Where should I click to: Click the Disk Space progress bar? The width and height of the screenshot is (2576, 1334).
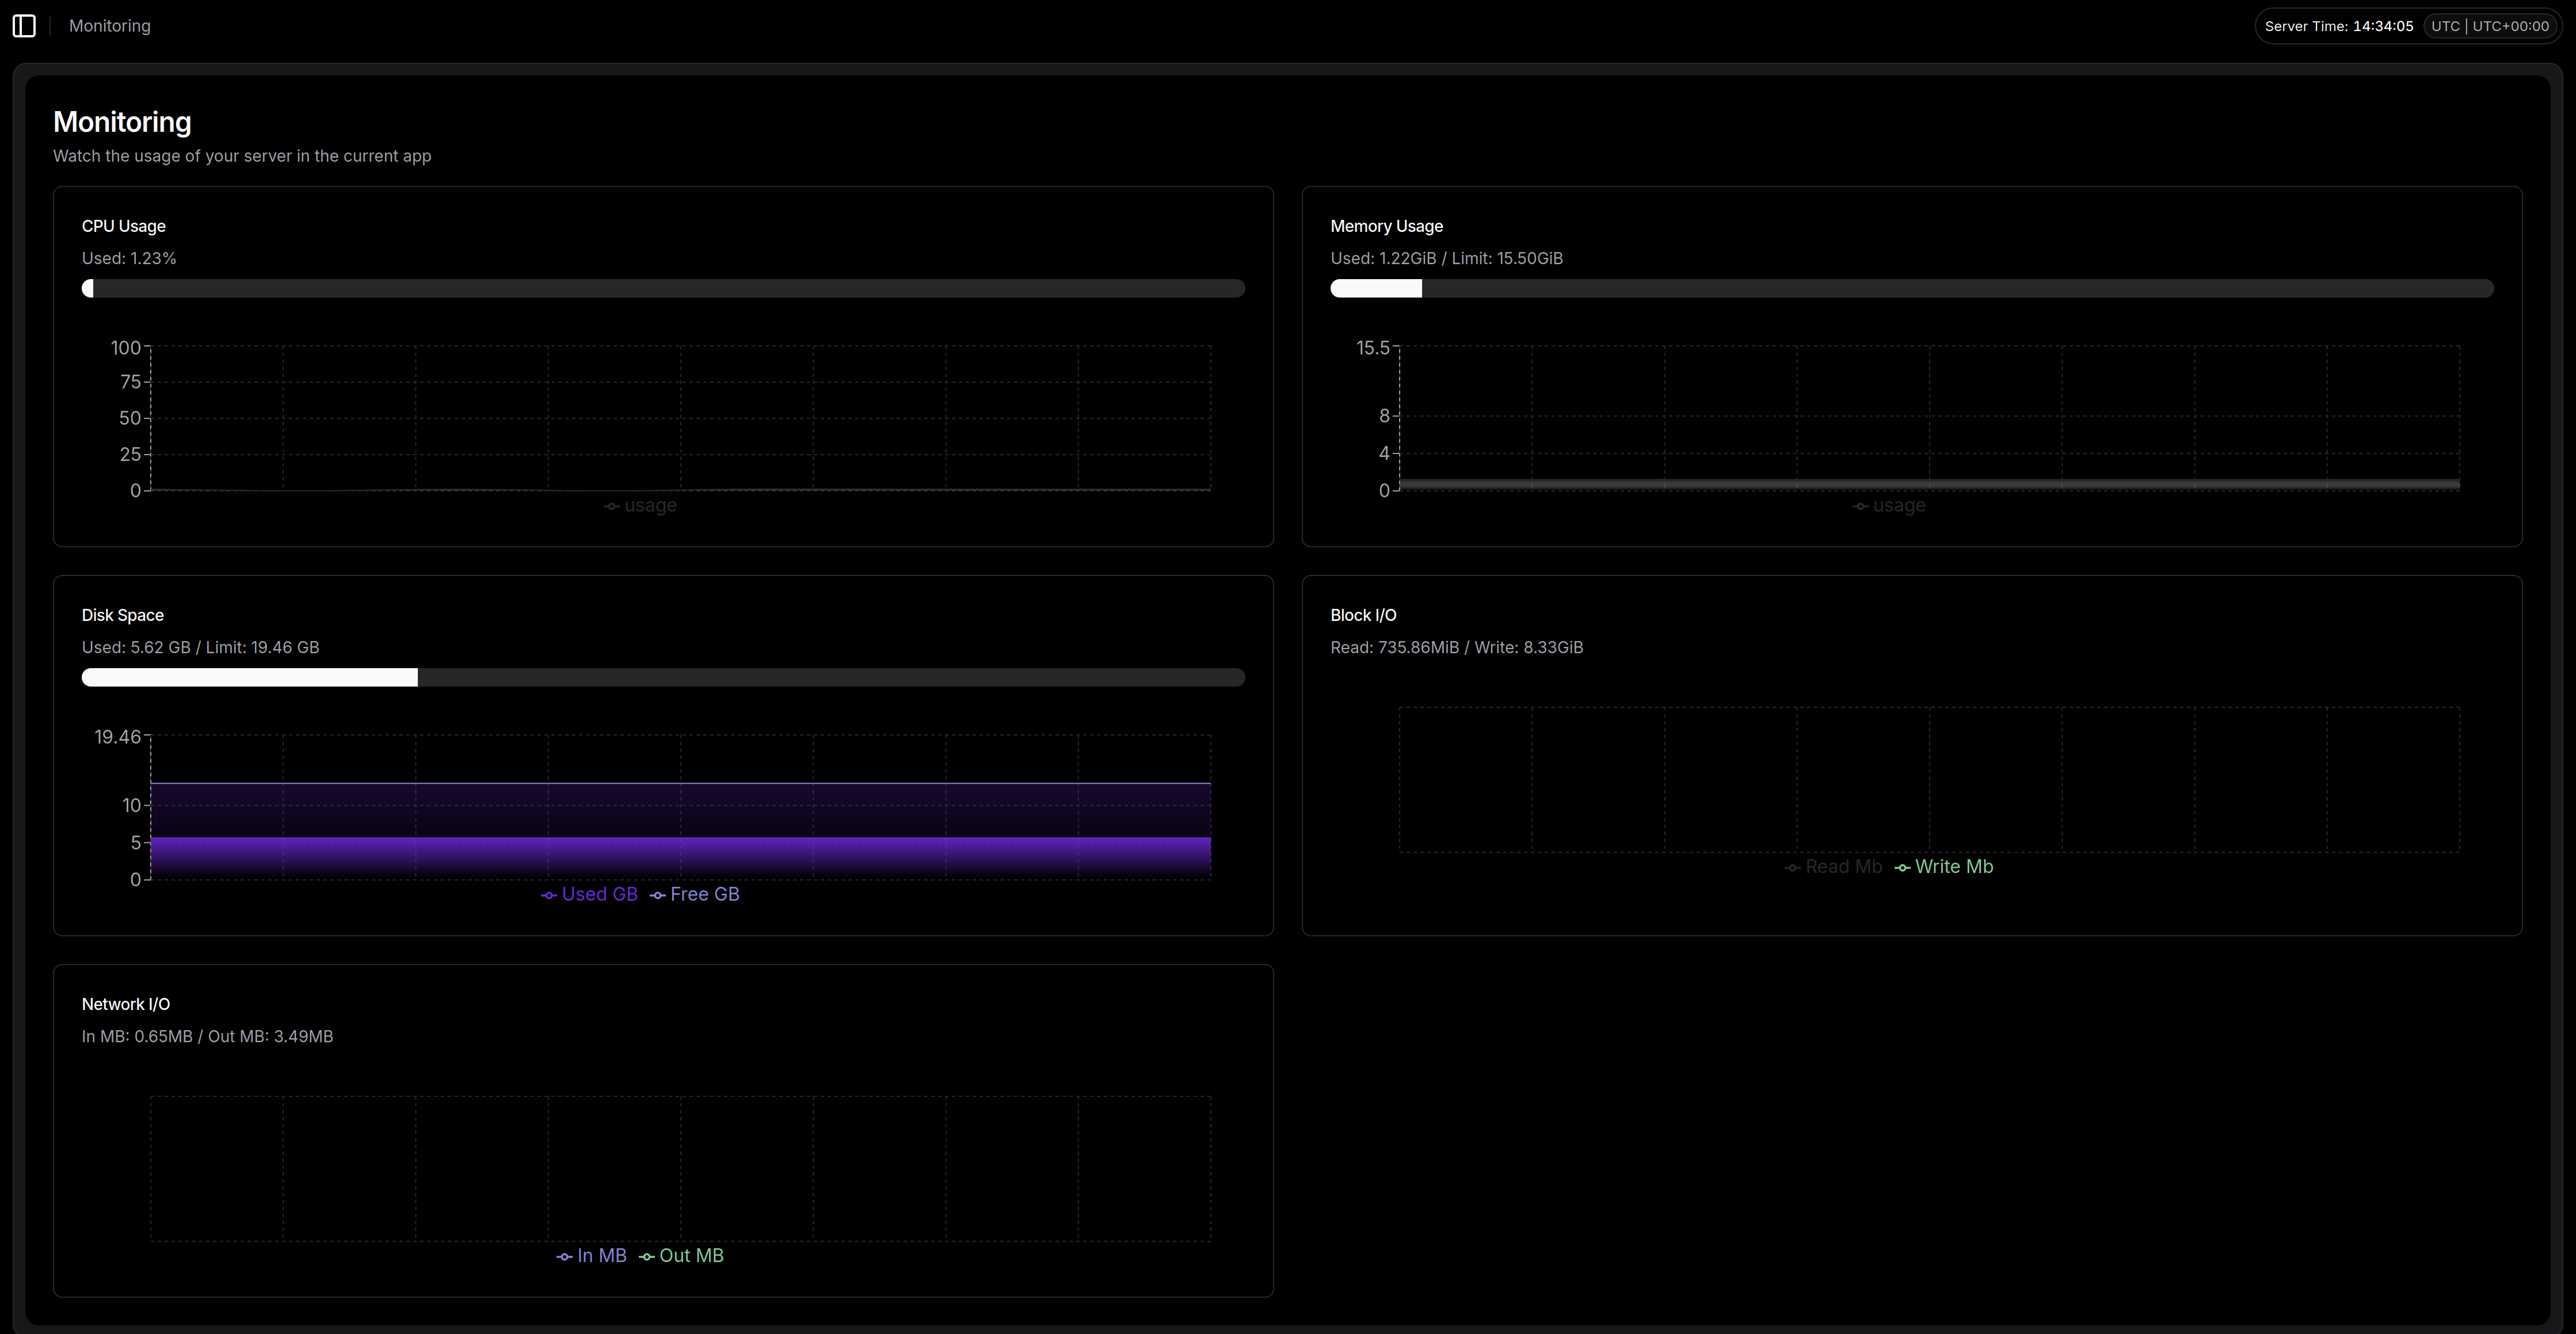tap(663, 677)
